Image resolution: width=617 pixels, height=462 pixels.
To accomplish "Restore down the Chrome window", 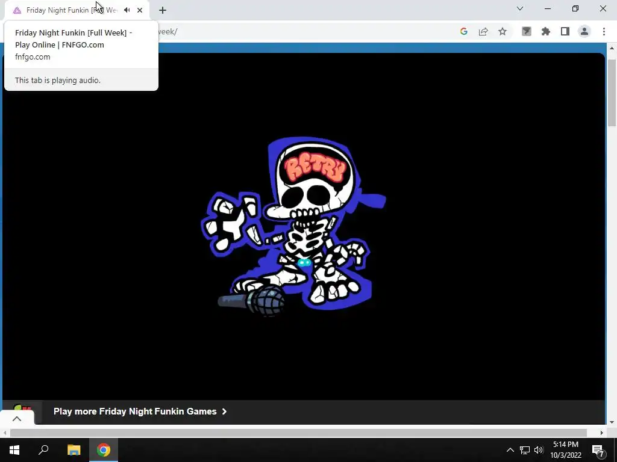I will (x=575, y=8).
